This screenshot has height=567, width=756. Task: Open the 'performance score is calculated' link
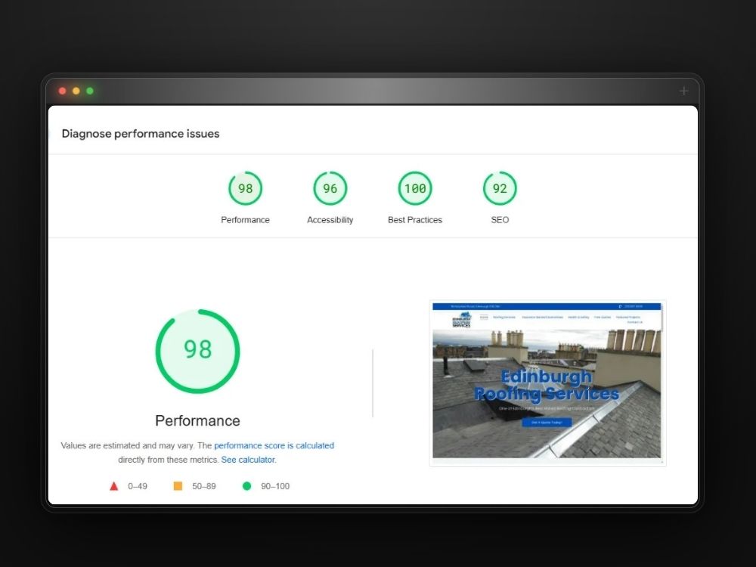(274, 445)
